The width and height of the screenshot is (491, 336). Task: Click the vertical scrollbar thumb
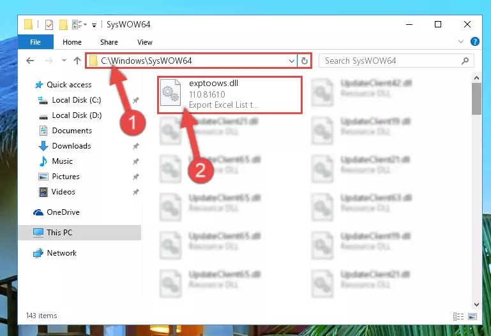pyautogui.click(x=476, y=99)
